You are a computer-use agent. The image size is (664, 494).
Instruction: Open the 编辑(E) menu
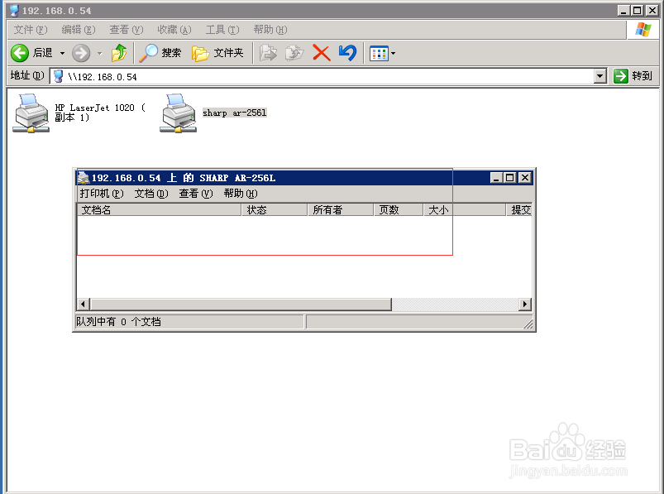pos(79,30)
